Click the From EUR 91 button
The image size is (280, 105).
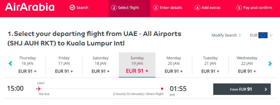[x=242, y=89]
